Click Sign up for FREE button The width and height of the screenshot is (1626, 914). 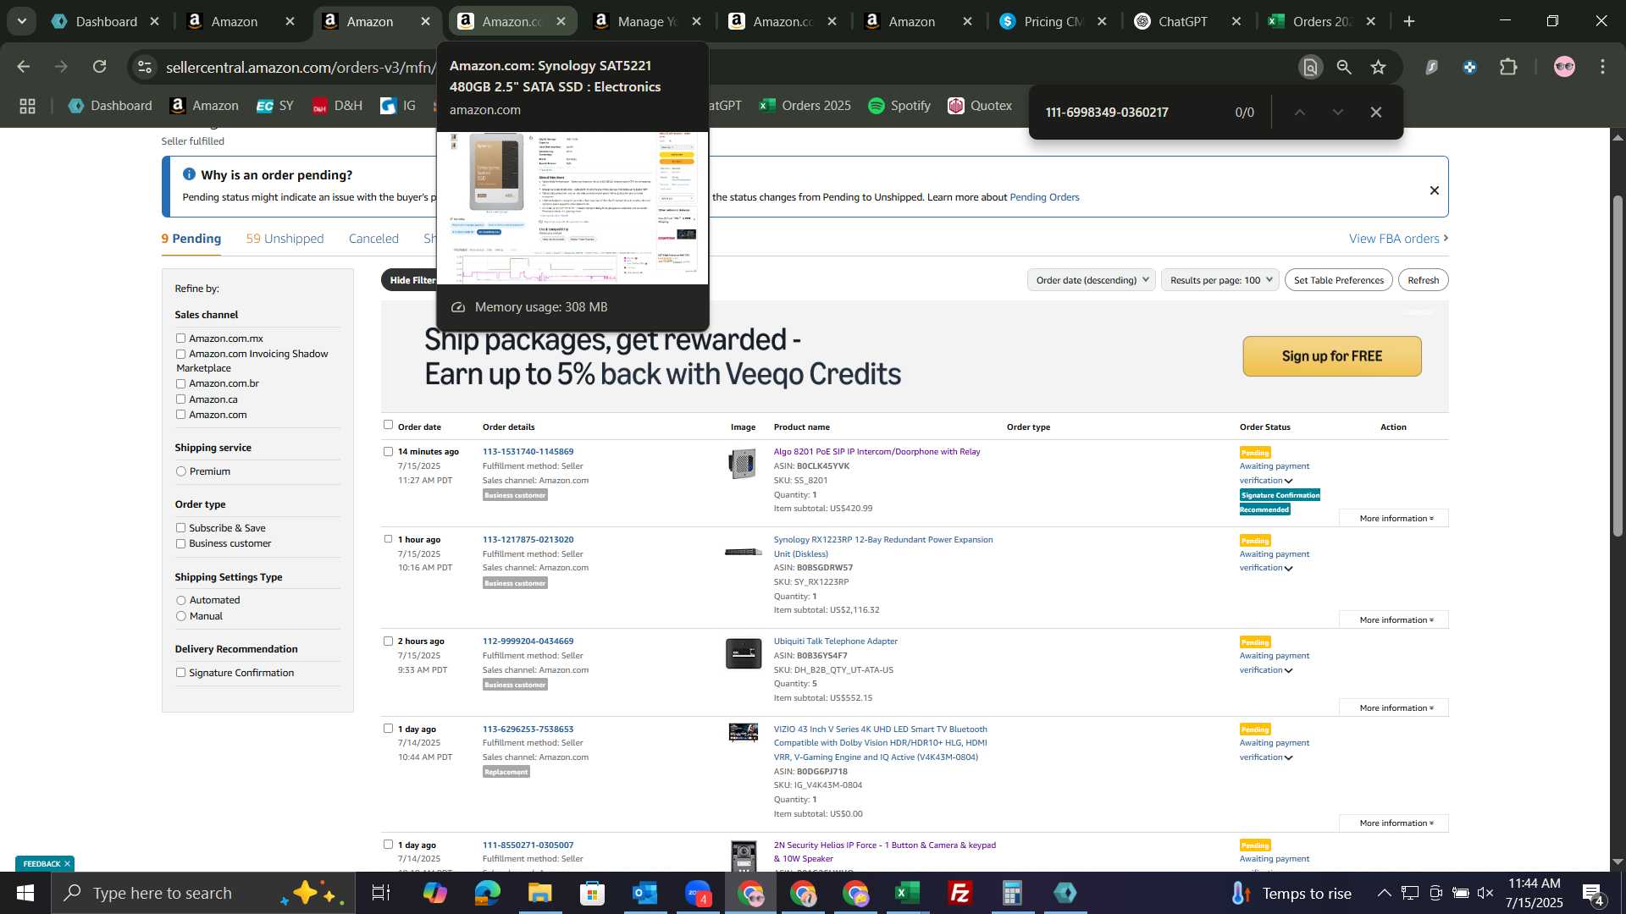coord(1331,356)
